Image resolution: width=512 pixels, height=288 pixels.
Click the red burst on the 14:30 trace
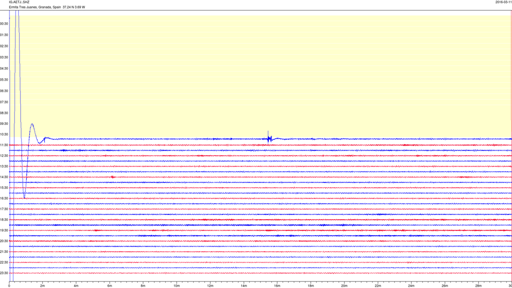click(x=113, y=177)
